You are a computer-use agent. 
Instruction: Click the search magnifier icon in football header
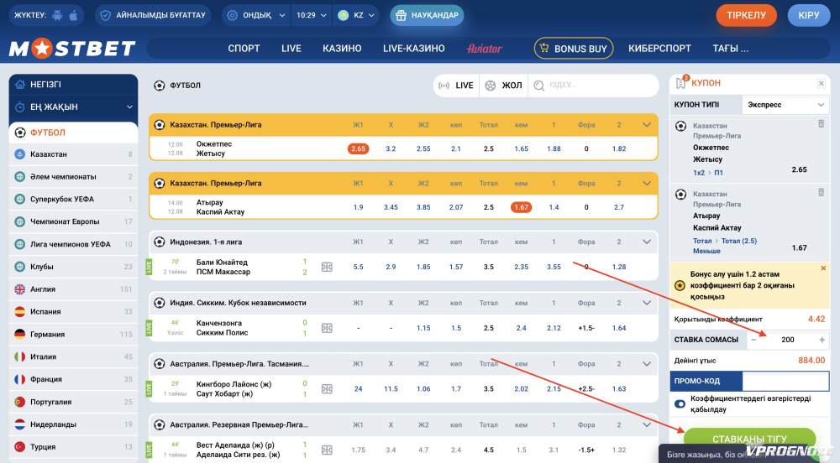click(x=538, y=86)
